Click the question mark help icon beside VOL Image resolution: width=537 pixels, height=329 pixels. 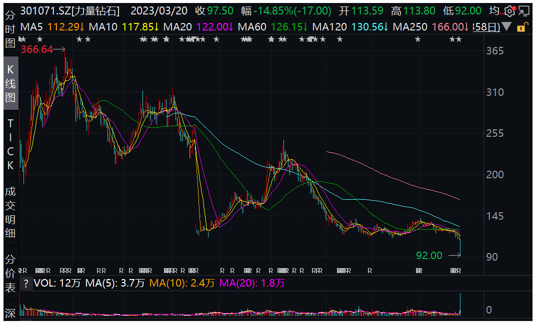tap(25, 283)
